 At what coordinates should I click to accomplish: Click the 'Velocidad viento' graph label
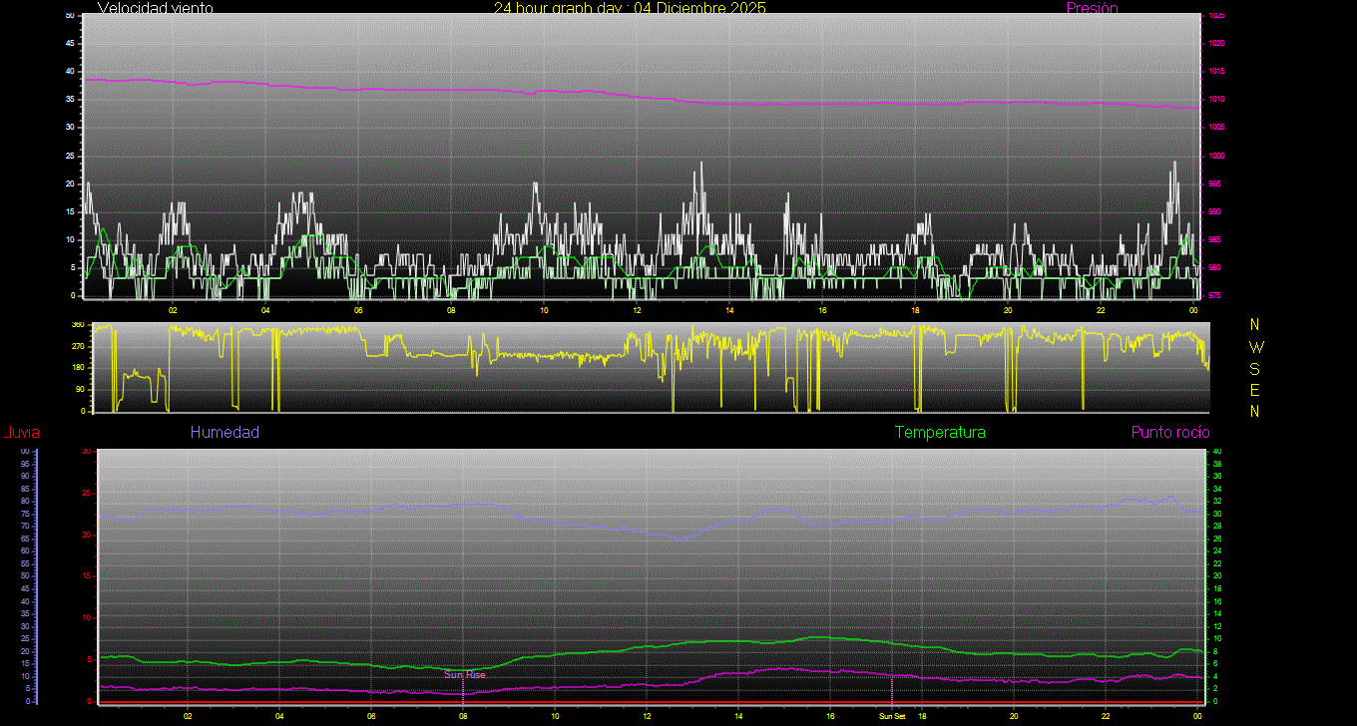pos(156,8)
